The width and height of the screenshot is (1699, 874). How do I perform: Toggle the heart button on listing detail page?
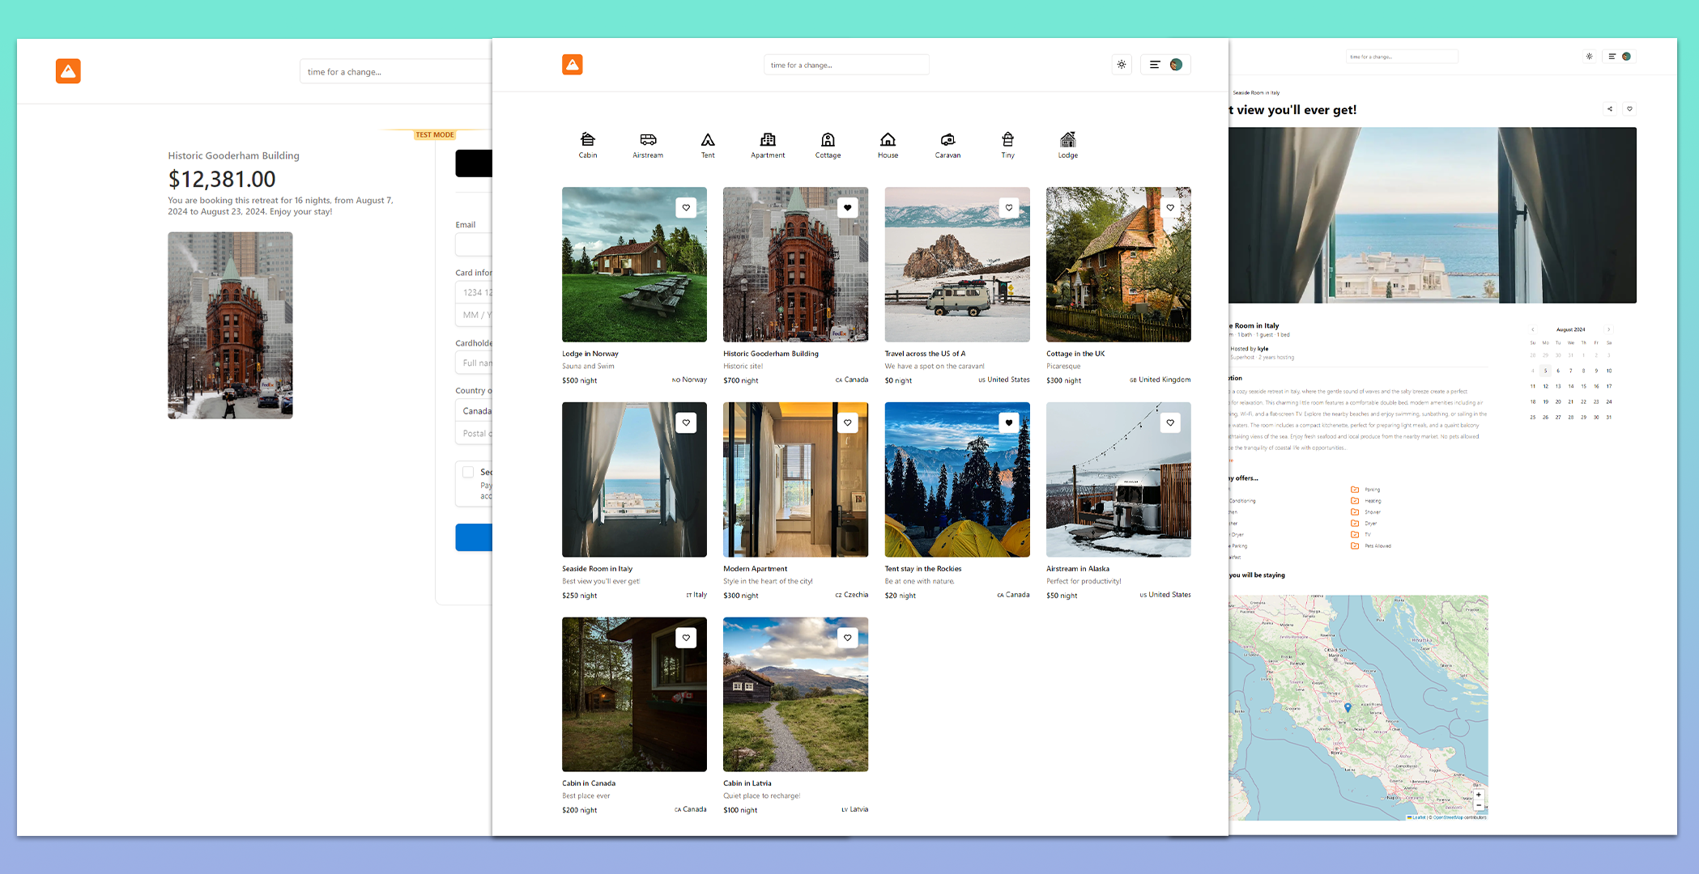point(1629,108)
